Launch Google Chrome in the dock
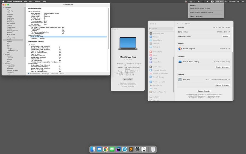 (106, 149)
